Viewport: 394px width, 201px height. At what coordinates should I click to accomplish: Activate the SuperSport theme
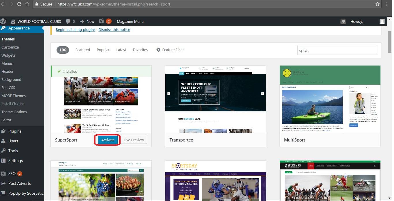click(x=108, y=140)
